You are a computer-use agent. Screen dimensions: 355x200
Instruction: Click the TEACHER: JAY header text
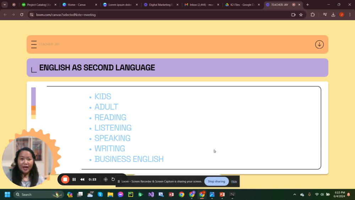point(49,44)
